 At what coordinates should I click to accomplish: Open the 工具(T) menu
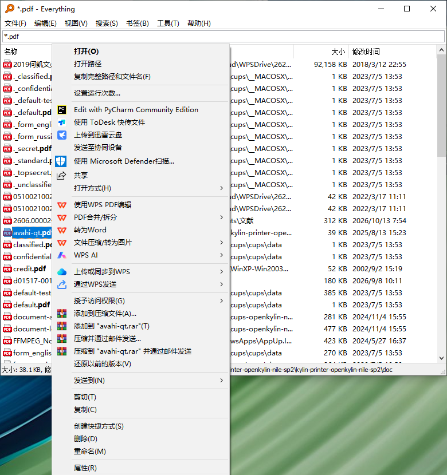pyautogui.click(x=168, y=23)
